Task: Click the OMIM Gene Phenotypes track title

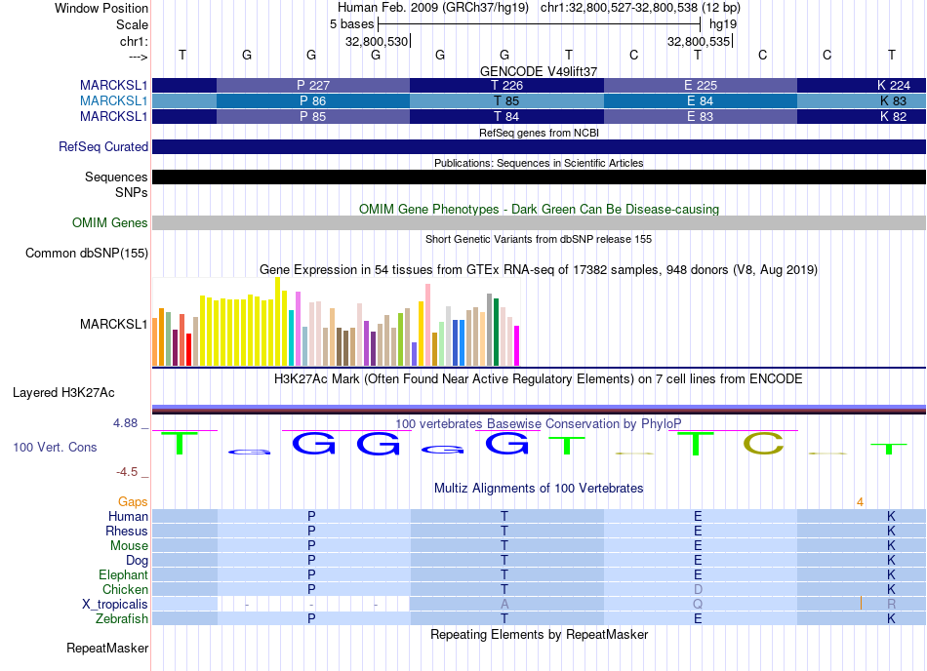Action: tap(539, 209)
